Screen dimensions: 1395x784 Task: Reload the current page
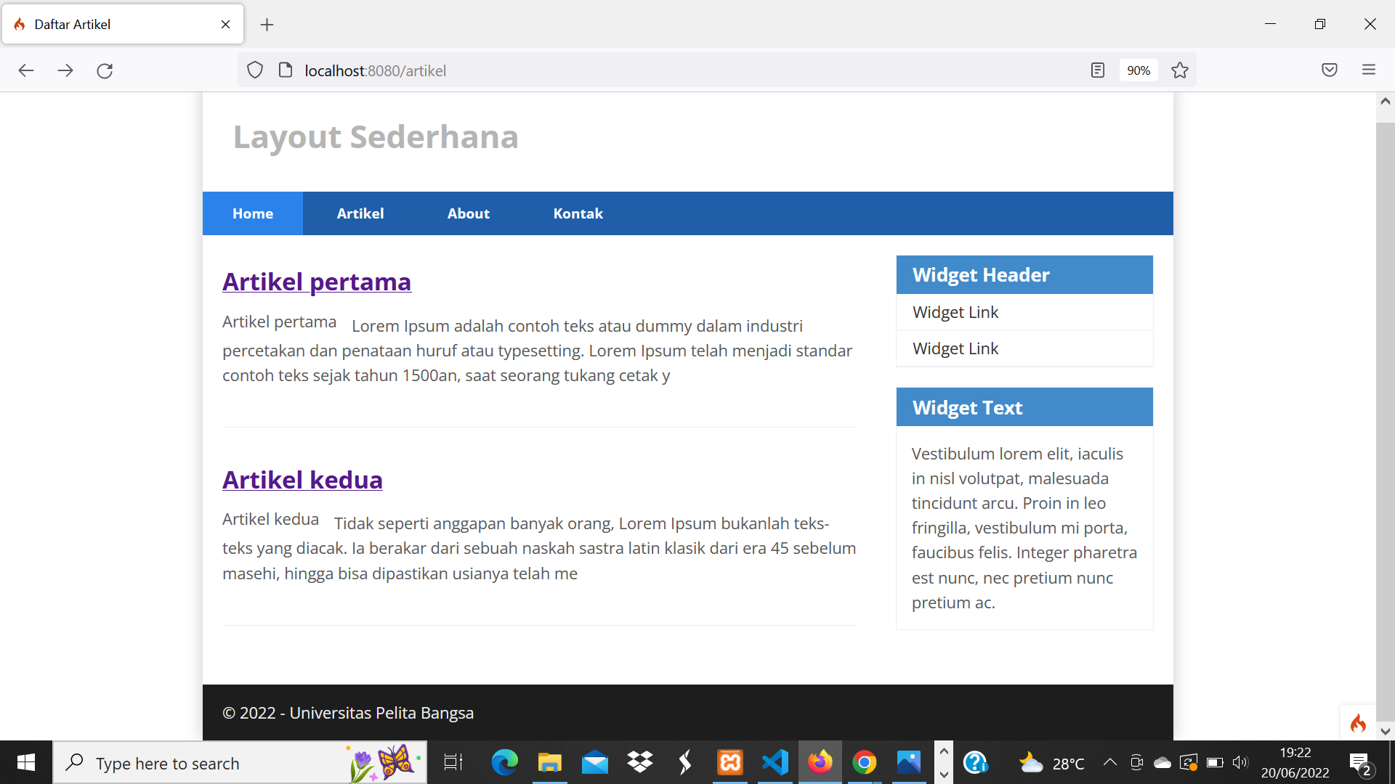(x=104, y=70)
